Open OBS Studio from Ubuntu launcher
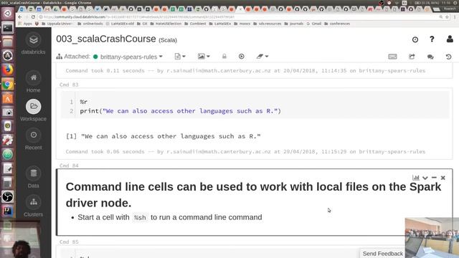This screenshot has width=459, height=258. coord(8,197)
